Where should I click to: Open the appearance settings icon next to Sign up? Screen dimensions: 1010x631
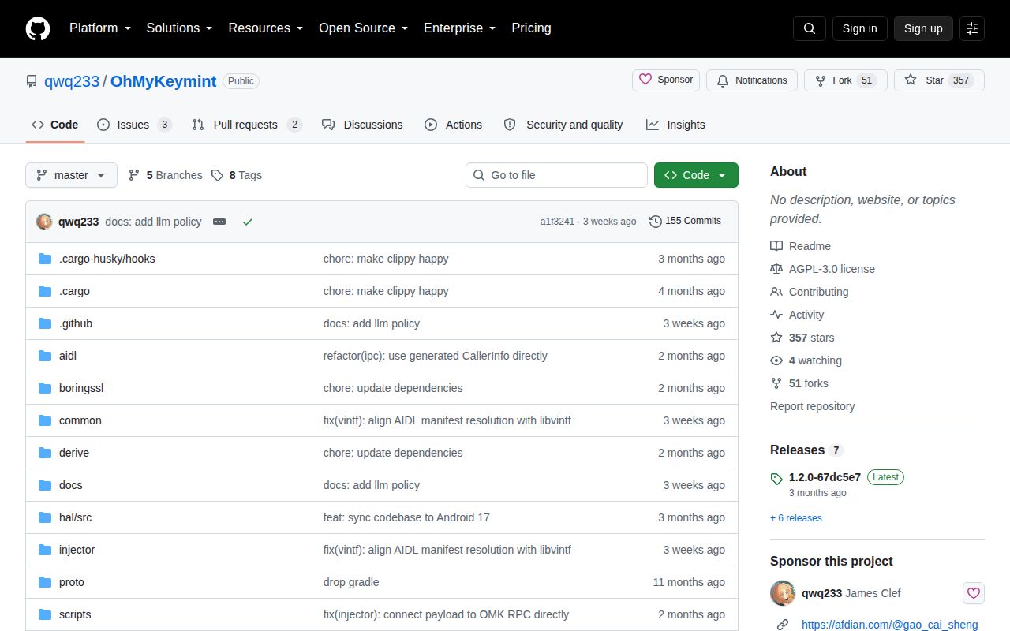click(x=972, y=28)
